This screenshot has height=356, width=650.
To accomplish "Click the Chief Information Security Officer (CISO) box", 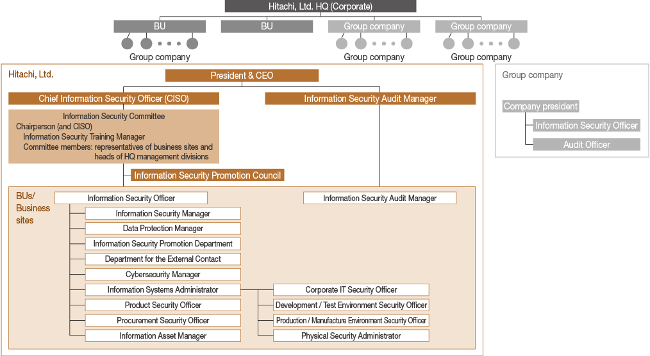I will tap(113, 99).
